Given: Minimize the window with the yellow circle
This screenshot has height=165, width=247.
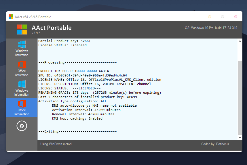Looking at the screenshot, I should coord(210,17).
